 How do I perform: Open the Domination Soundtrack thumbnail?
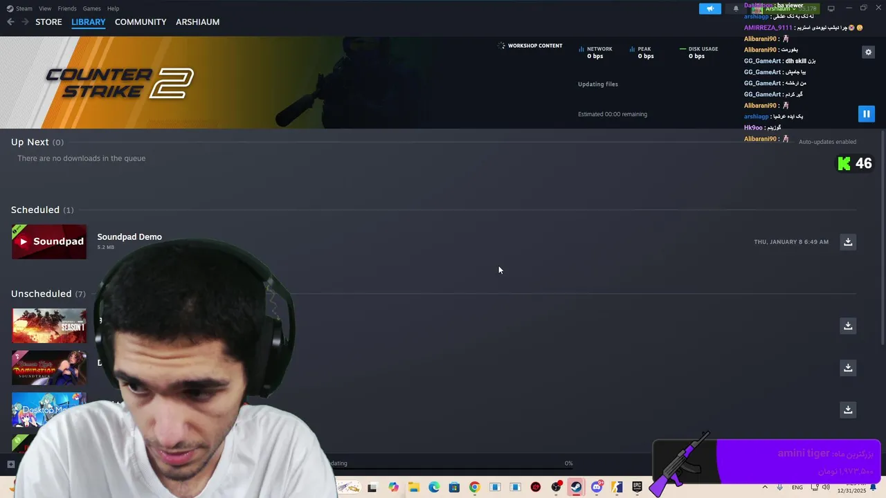(49, 368)
